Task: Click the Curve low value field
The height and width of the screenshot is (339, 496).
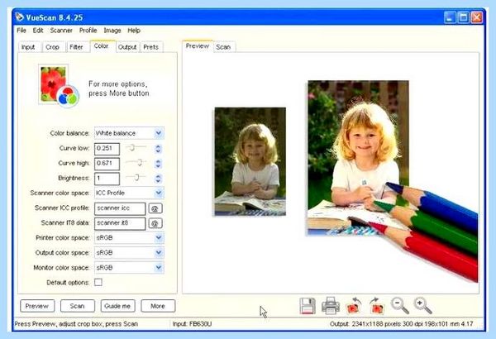Action: pos(107,149)
